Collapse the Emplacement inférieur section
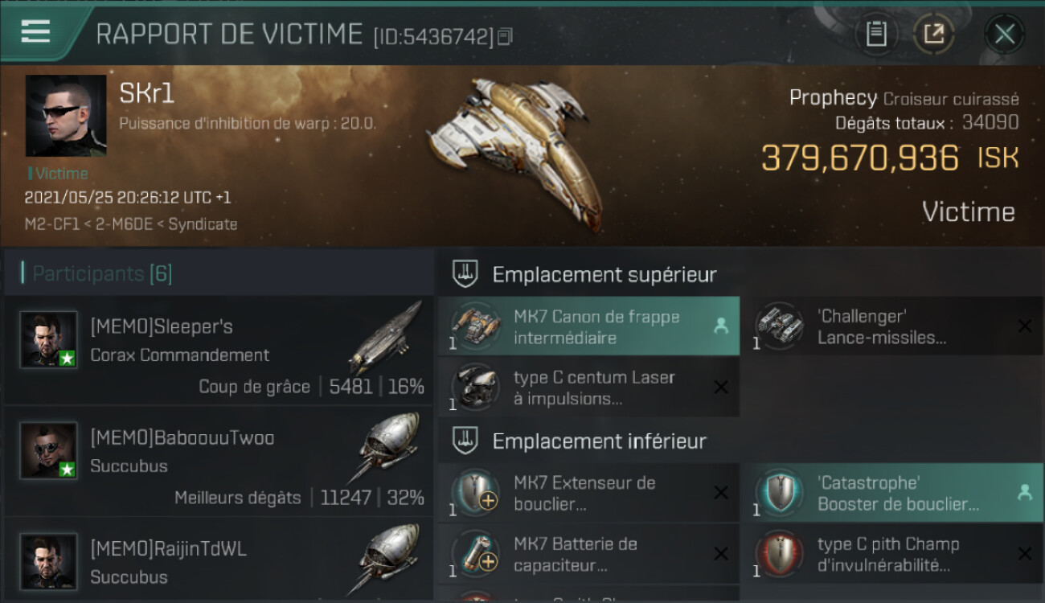 [x=466, y=441]
